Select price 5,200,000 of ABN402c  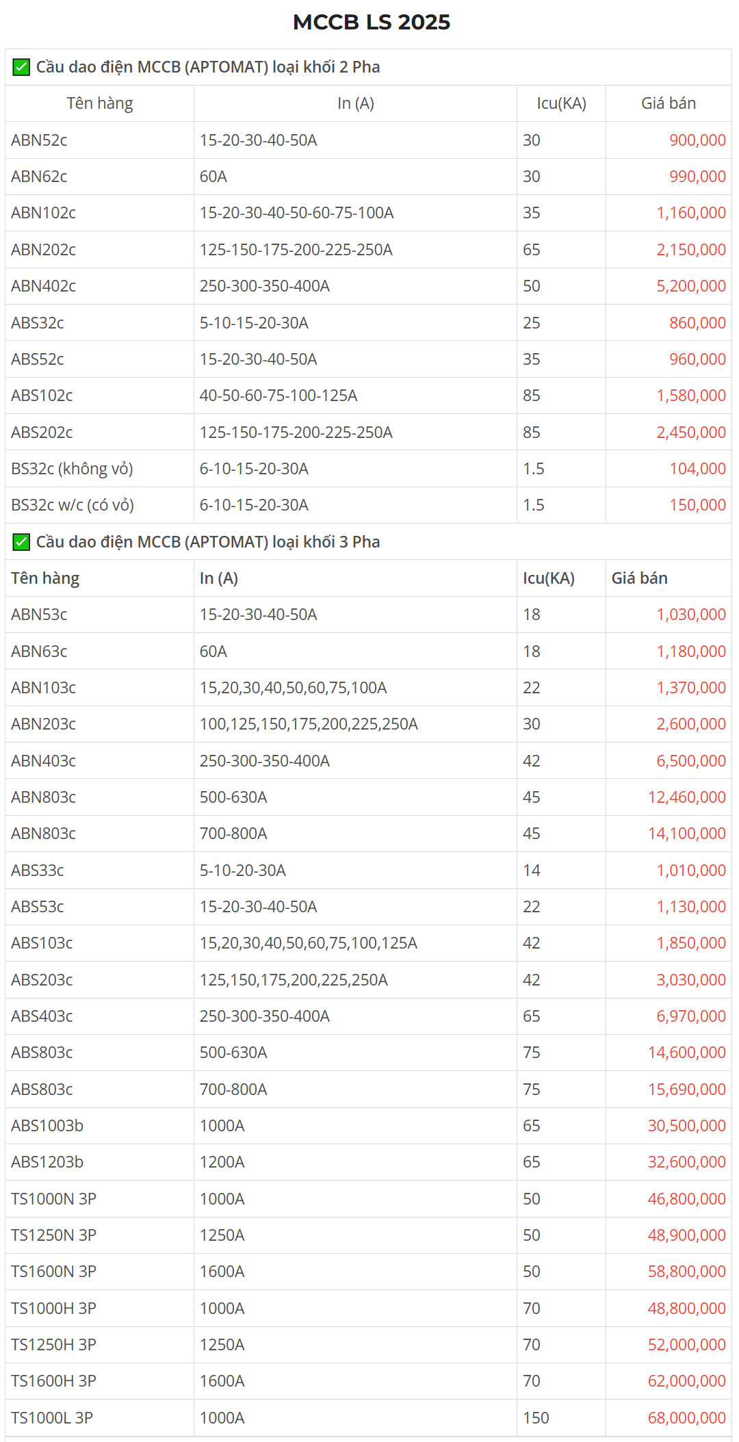pos(690,286)
